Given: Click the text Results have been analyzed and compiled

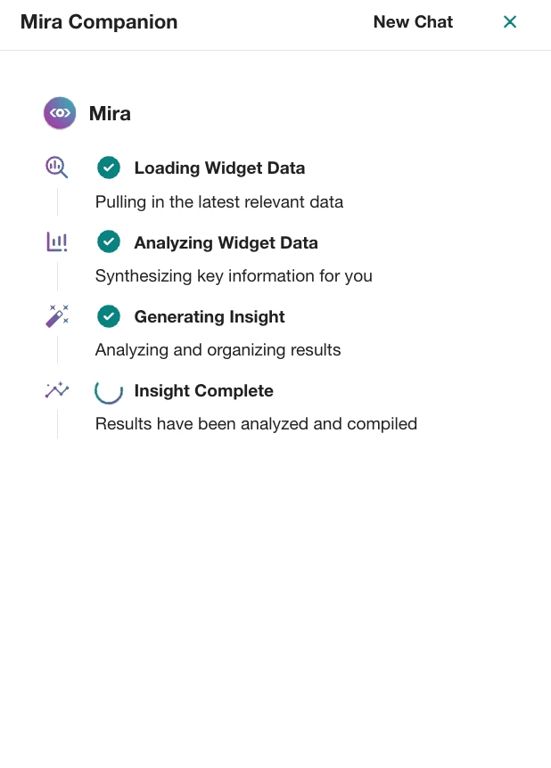Looking at the screenshot, I should pos(256,424).
